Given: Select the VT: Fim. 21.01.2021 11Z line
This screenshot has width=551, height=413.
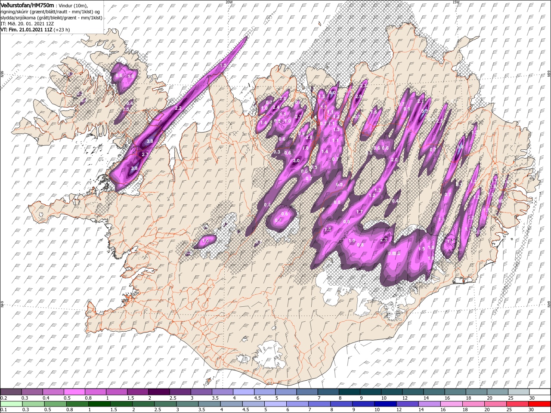Looking at the screenshot, I should [x=35, y=30].
